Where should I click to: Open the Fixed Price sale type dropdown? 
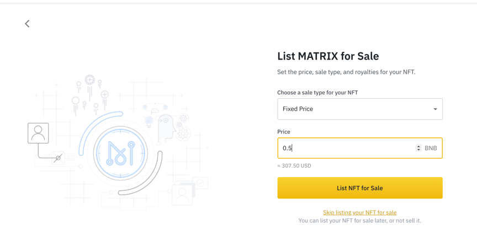353,109
